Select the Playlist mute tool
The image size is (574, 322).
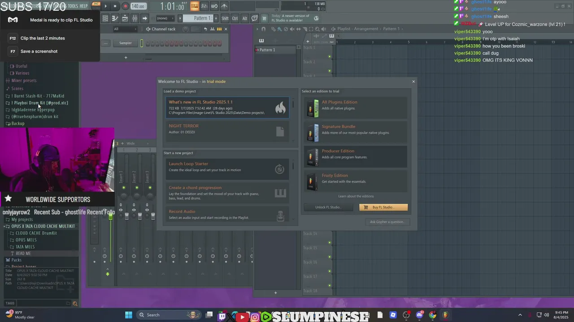[292, 29]
